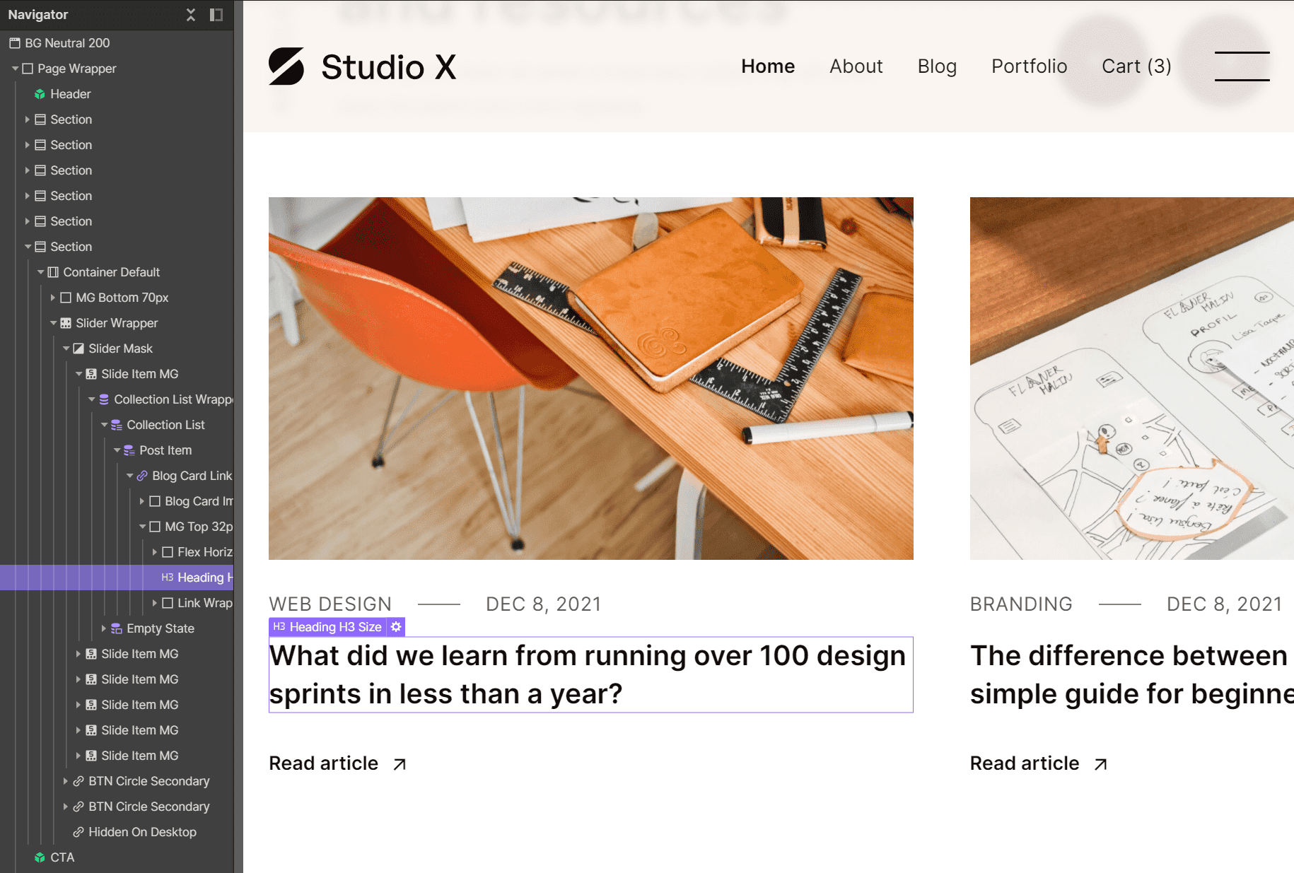Go to Home nav link
The image size is (1294, 873).
[768, 66]
